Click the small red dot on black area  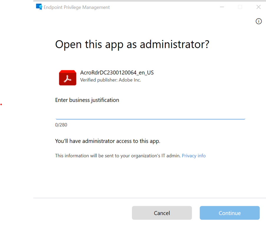click(1, 104)
